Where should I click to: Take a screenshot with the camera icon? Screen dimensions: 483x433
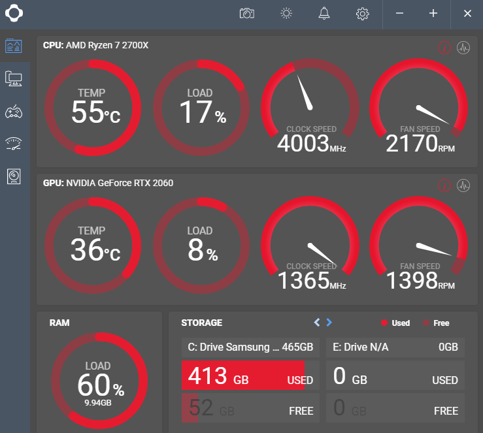(x=247, y=14)
